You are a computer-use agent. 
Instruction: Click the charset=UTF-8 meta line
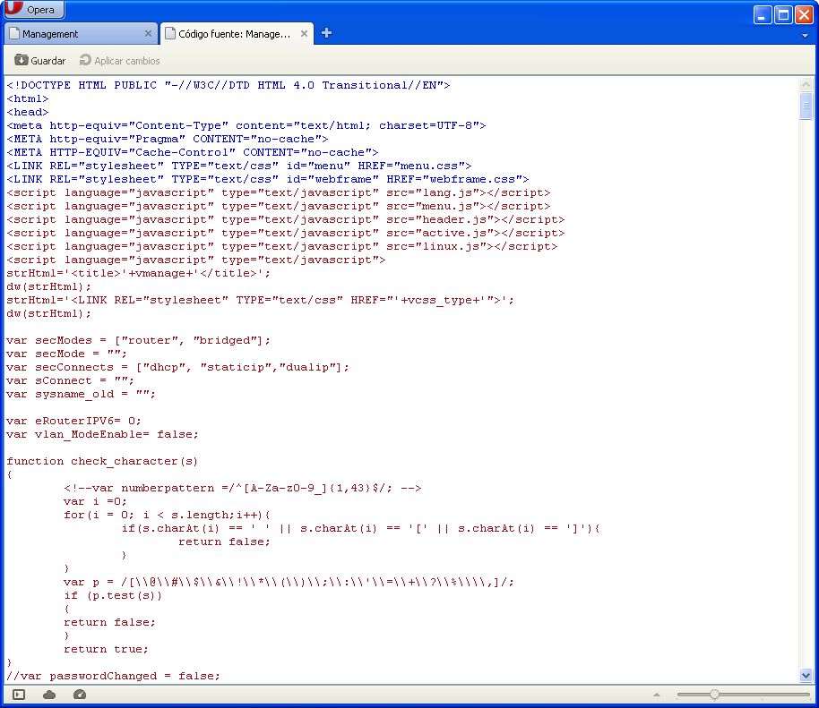coord(246,125)
